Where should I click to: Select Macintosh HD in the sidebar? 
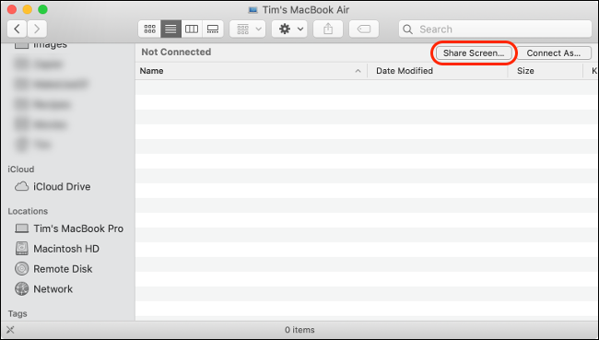pyautogui.click(x=66, y=249)
